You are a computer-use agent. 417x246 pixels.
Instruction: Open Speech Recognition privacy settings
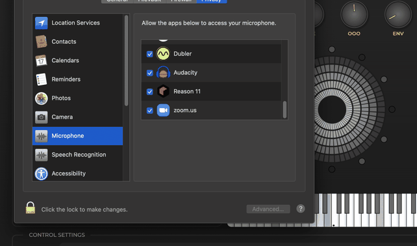point(77,155)
